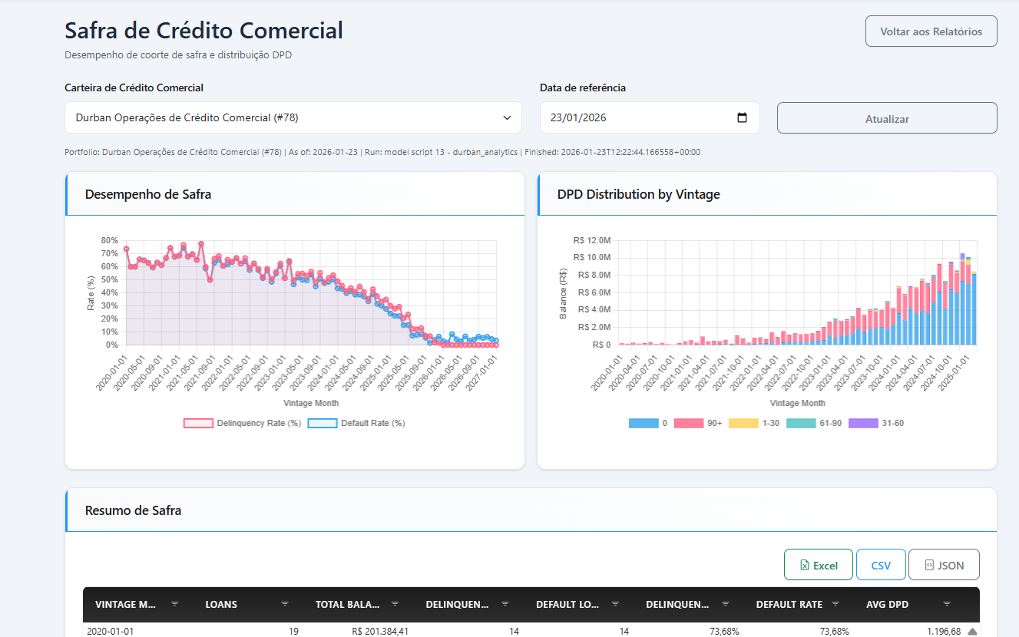Open filter menu for Total Balance column
The width and height of the screenshot is (1019, 637).
pyautogui.click(x=395, y=604)
